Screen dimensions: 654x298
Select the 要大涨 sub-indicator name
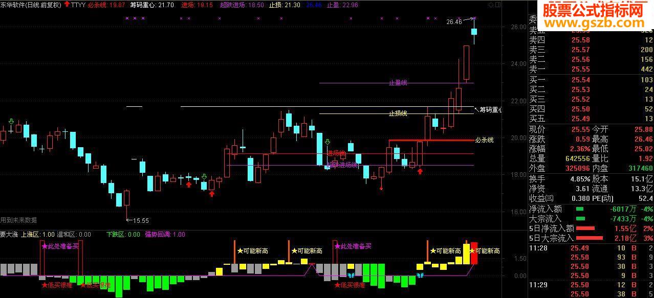click(9, 235)
